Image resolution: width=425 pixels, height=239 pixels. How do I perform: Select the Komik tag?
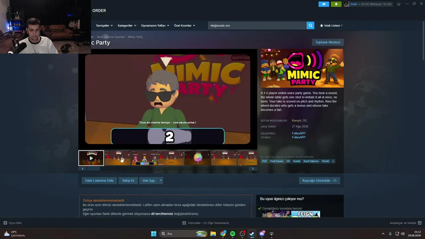pyautogui.click(x=297, y=161)
